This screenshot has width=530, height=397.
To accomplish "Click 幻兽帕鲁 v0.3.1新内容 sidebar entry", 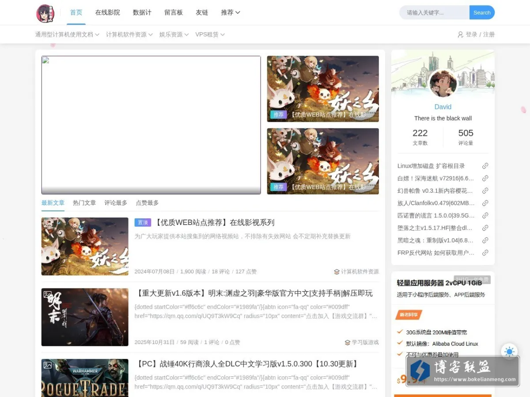I will tap(435, 191).
